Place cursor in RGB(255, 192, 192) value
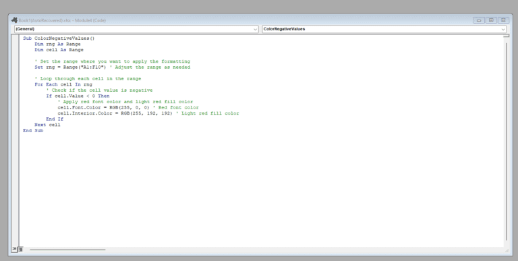Viewport: 518px width, 261px height. 146,113
